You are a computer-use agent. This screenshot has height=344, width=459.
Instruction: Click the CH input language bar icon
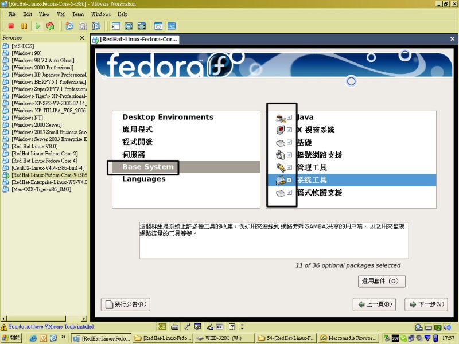(162, 326)
